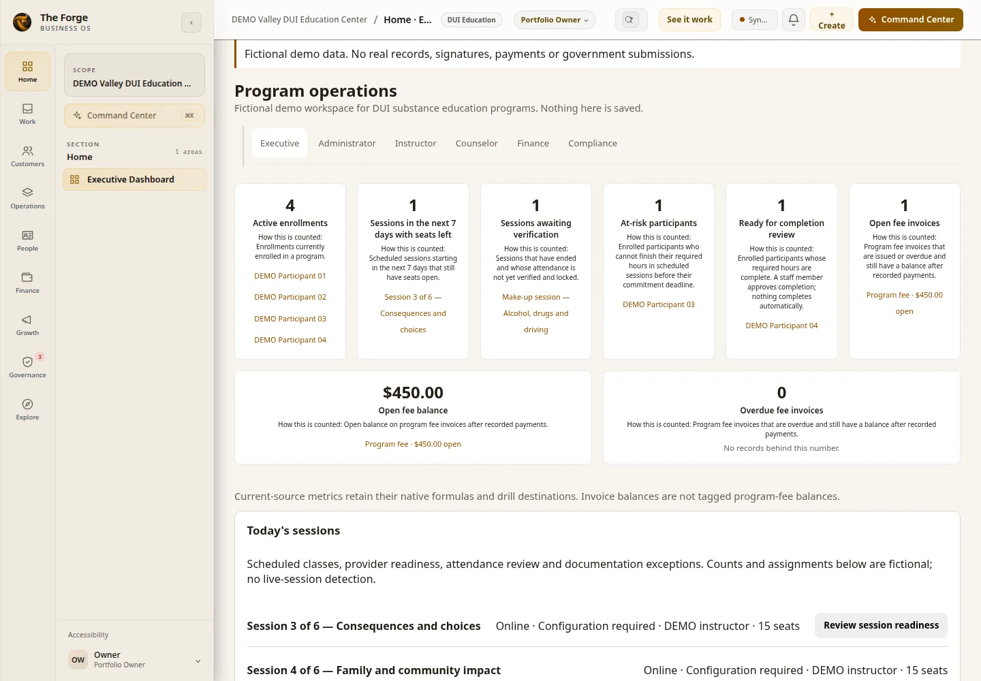Switch to the Administrator tab

(347, 143)
